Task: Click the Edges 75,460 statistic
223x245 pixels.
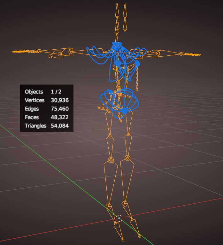Action: (47, 109)
